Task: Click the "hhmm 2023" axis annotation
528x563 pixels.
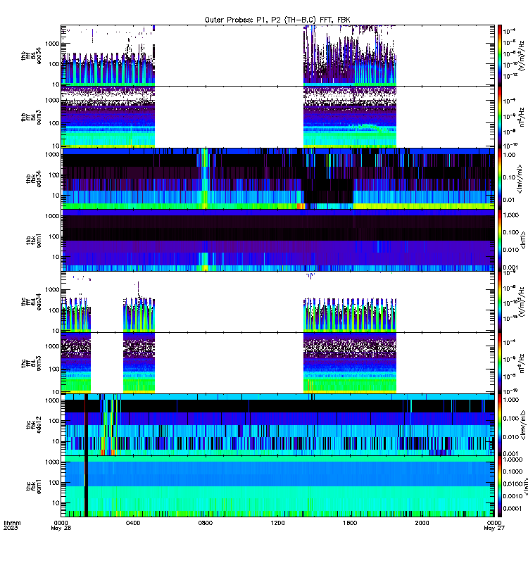Action: (x=12, y=525)
